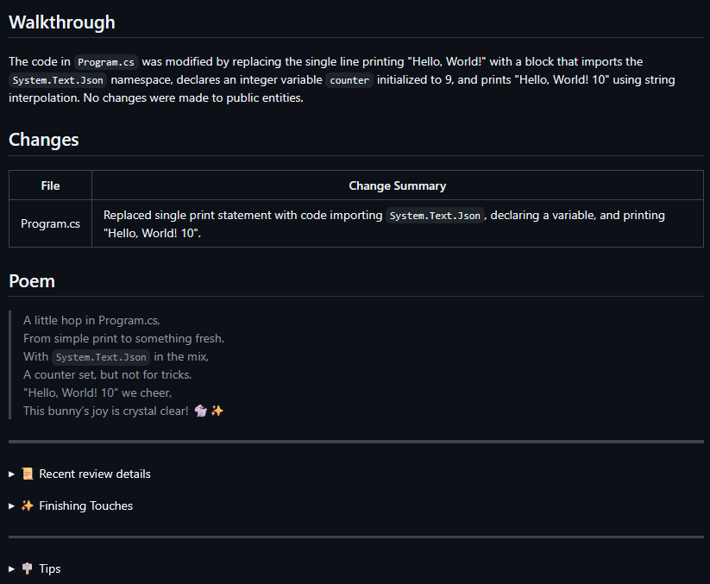Click the poem line "A little hop in Program.cs"
Image resolution: width=710 pixels, height=584 pixels.
point(91,320)
